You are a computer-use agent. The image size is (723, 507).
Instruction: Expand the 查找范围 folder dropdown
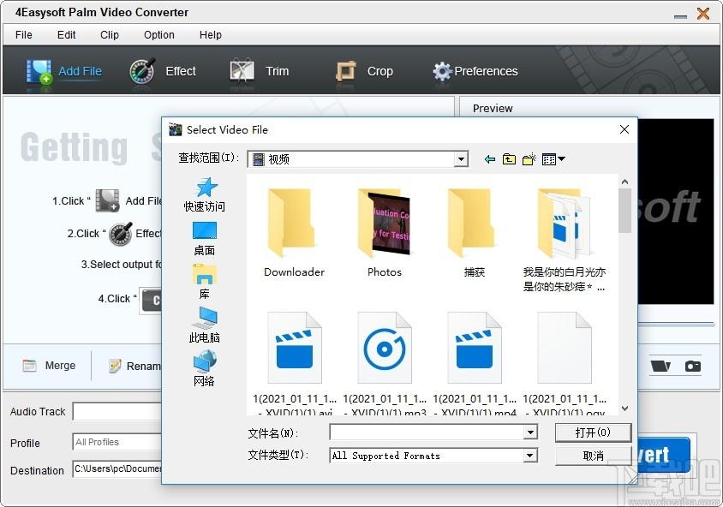point(462,159)
